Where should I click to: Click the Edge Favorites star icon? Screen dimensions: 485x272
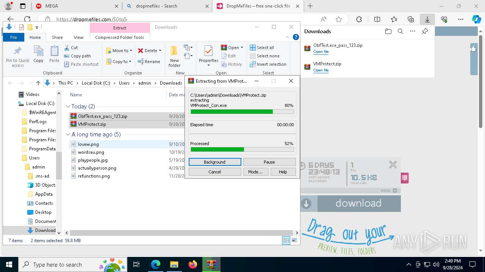tap(339, 19)
